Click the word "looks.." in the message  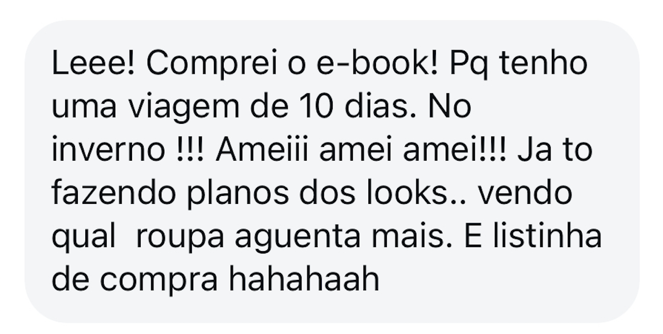[416, 192]
